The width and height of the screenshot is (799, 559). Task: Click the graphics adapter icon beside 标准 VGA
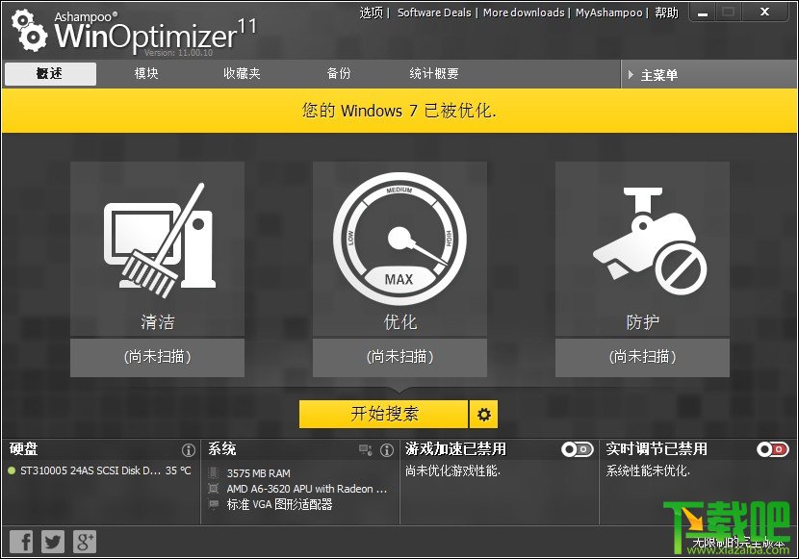pos(214,504)
